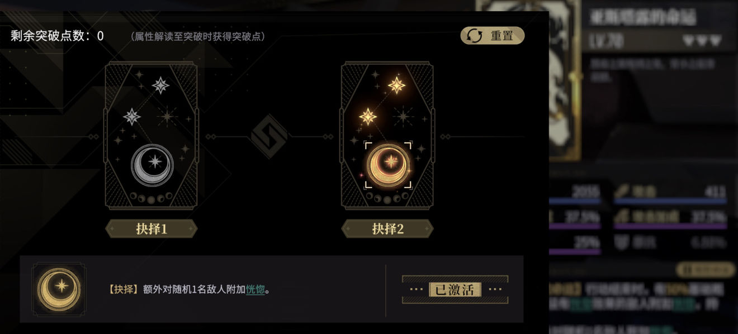Select the glowing gold crescent moon in 抉择2
738x334 pixels.
[389, 165]
